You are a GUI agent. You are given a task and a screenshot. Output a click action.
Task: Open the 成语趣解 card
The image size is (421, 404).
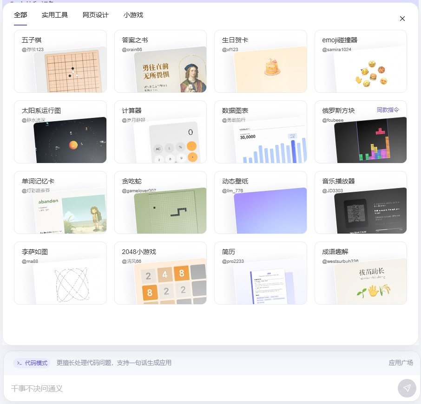(361, 273)
